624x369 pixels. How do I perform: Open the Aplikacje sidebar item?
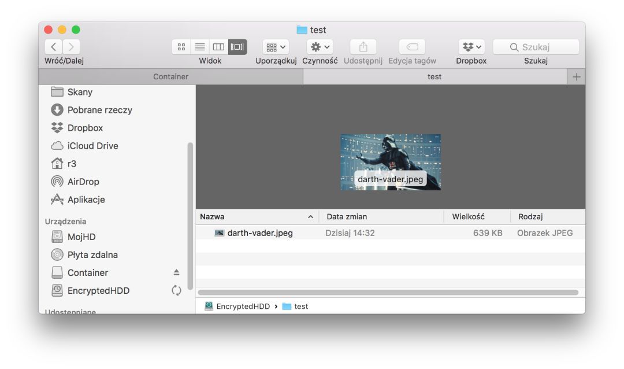[86, 200]
